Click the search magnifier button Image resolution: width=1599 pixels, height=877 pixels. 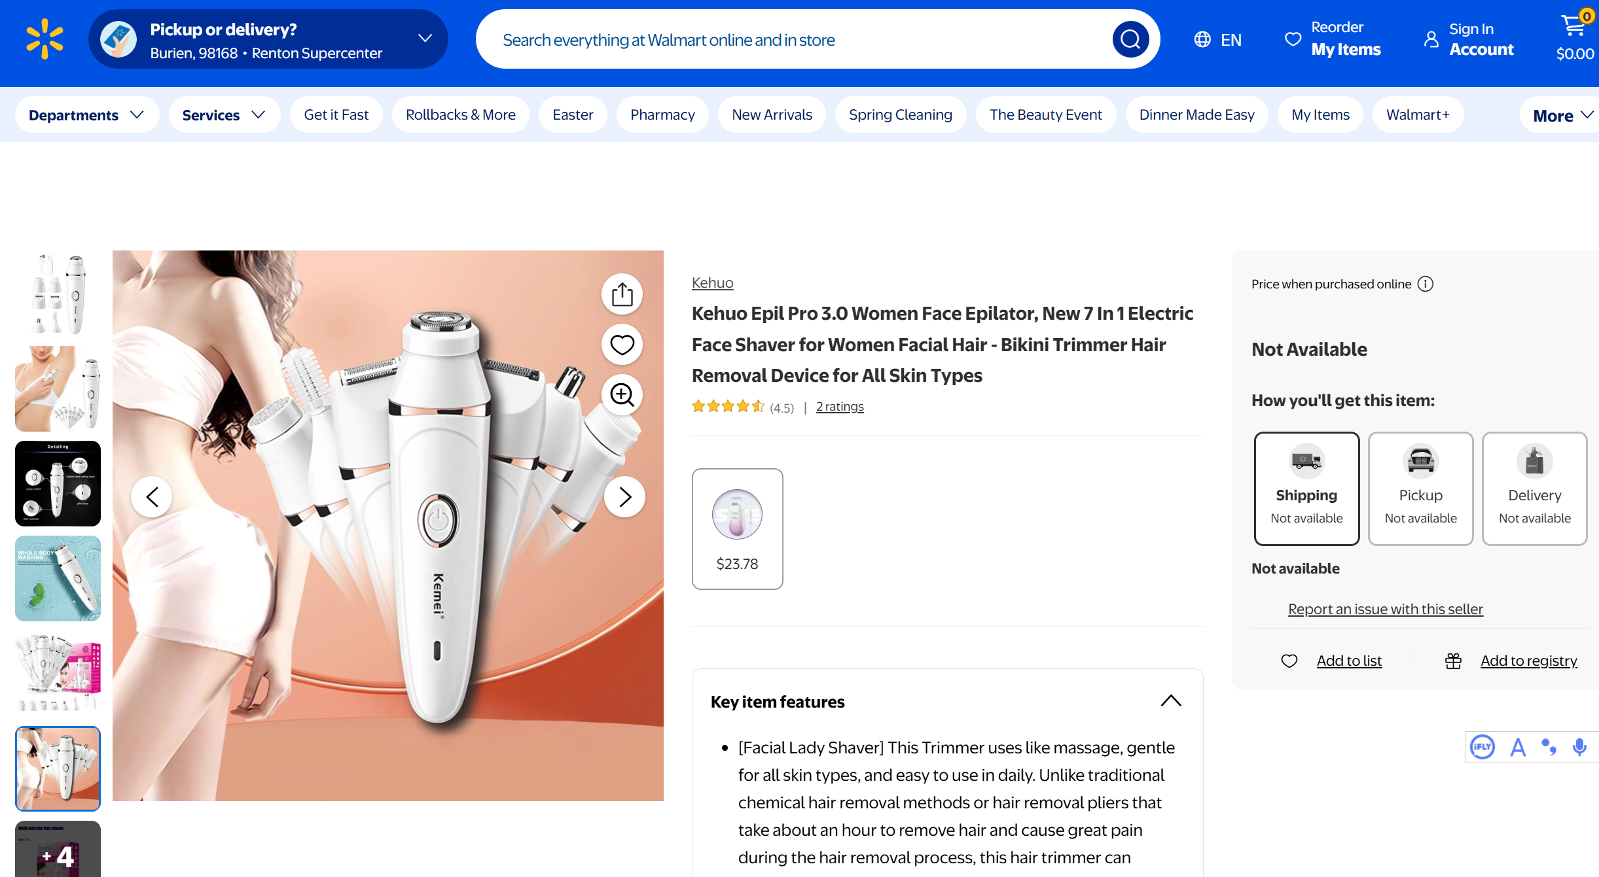[1130, 40]
